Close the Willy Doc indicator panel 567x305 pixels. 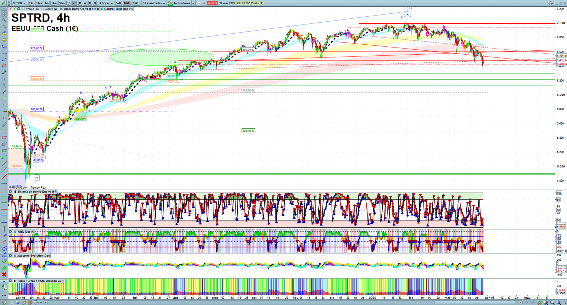[11, 232]
